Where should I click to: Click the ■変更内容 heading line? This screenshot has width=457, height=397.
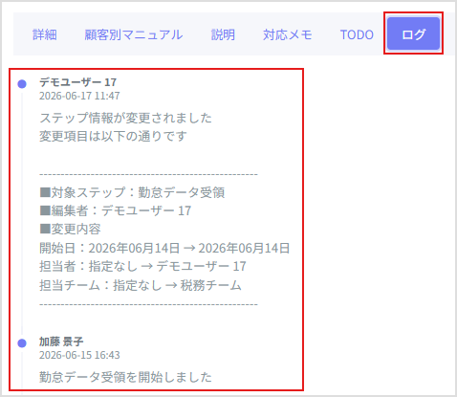tap(70, 229)
